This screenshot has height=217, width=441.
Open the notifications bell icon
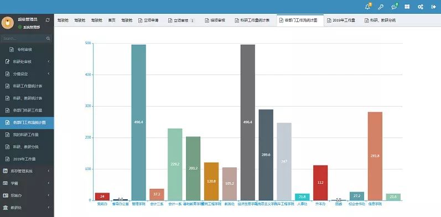tap(367, 7)
